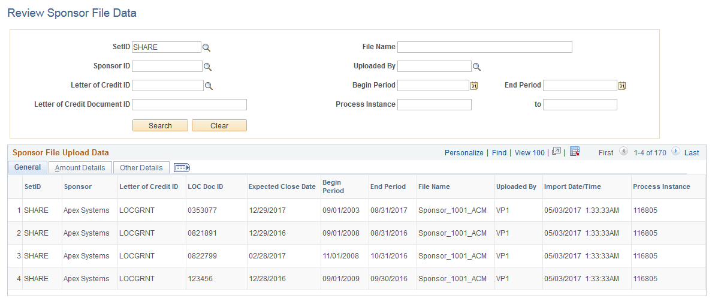Click the Show All Columns icon
The width and height of the screenshot is (715, 304).
[182, 168]
